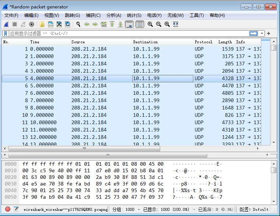Image resolution: width=280 pixels, height=216 pixels.
Task: Zoom out main window text
Action: (159, 24)
